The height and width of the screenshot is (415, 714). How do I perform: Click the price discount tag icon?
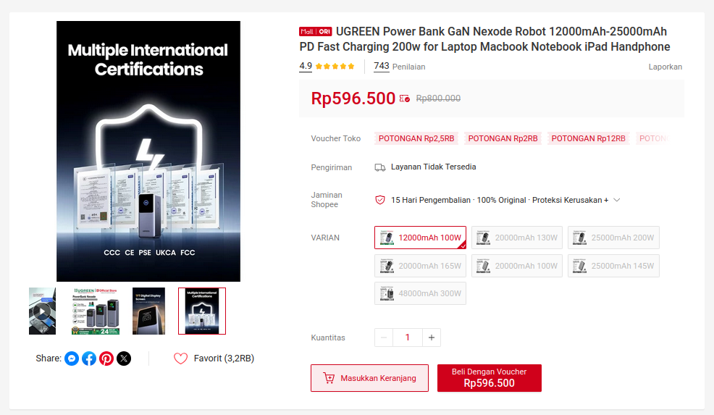point(405,98)
